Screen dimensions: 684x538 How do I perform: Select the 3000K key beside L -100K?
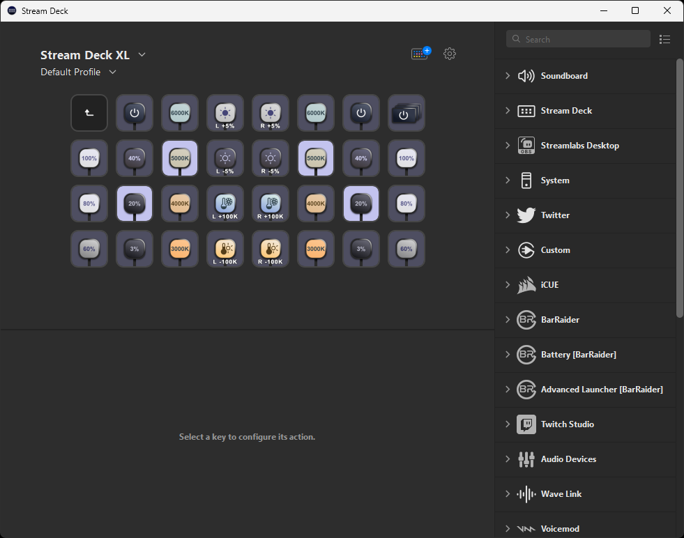coord(180,249)
